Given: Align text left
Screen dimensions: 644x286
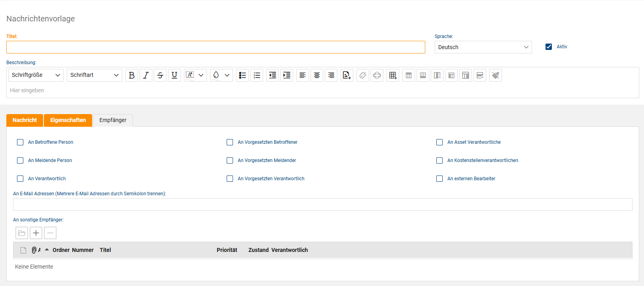Looking at the screenshot, I should point(303,75).
